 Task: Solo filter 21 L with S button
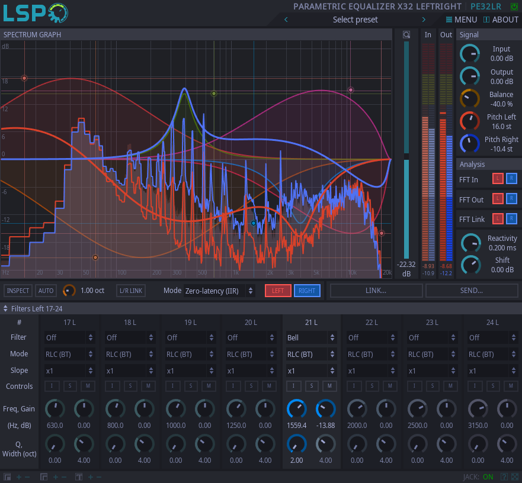point(312,386)
